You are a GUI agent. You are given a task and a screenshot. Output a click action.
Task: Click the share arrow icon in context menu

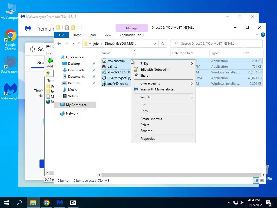(x=136, y=76)
